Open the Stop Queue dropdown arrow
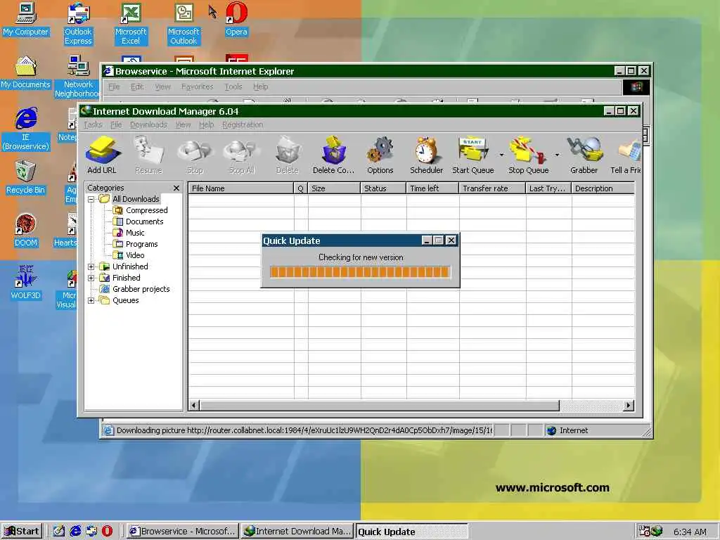720x540 pixels. tap(557, 155)
